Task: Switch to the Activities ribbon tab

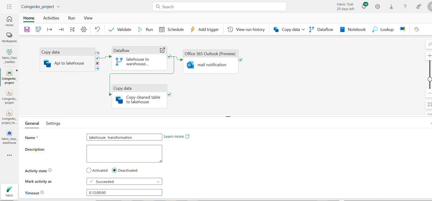Action: pyautogui.click(x=51, y=18)
